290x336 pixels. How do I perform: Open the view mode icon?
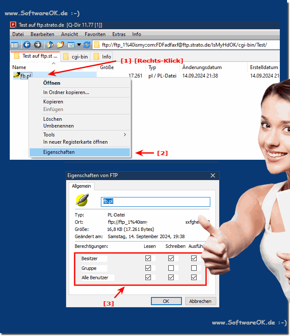tap(71, 45)
